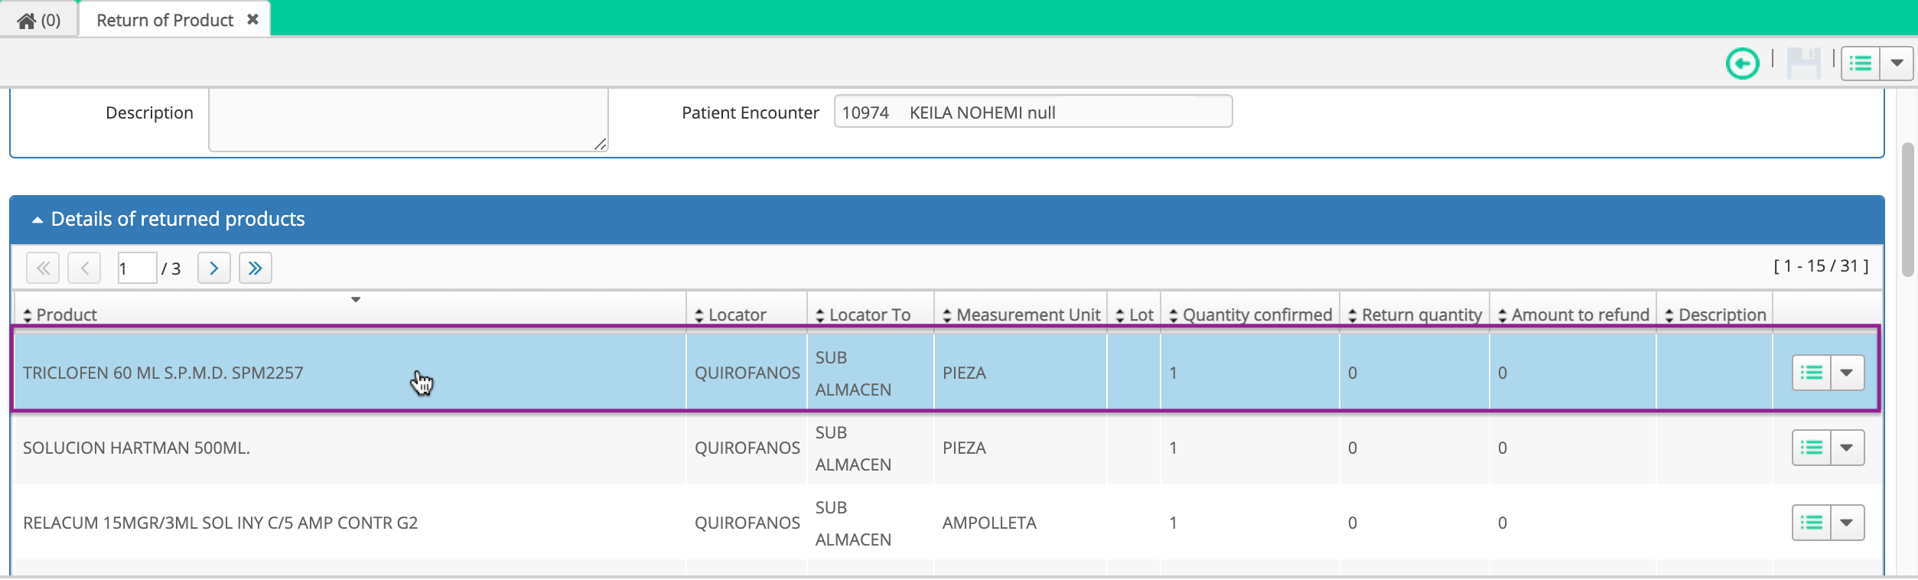
Task: Open the dropdown arrow on the TRICLOFEN row
Action: 1846,373
